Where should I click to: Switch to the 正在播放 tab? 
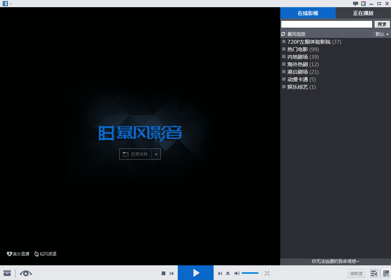tap(363, 13)
